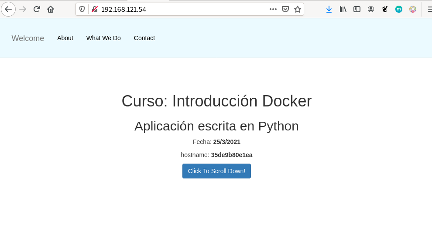Click the browser back arrow button
This screenshot has height=226, width=432.
[8, 9]
